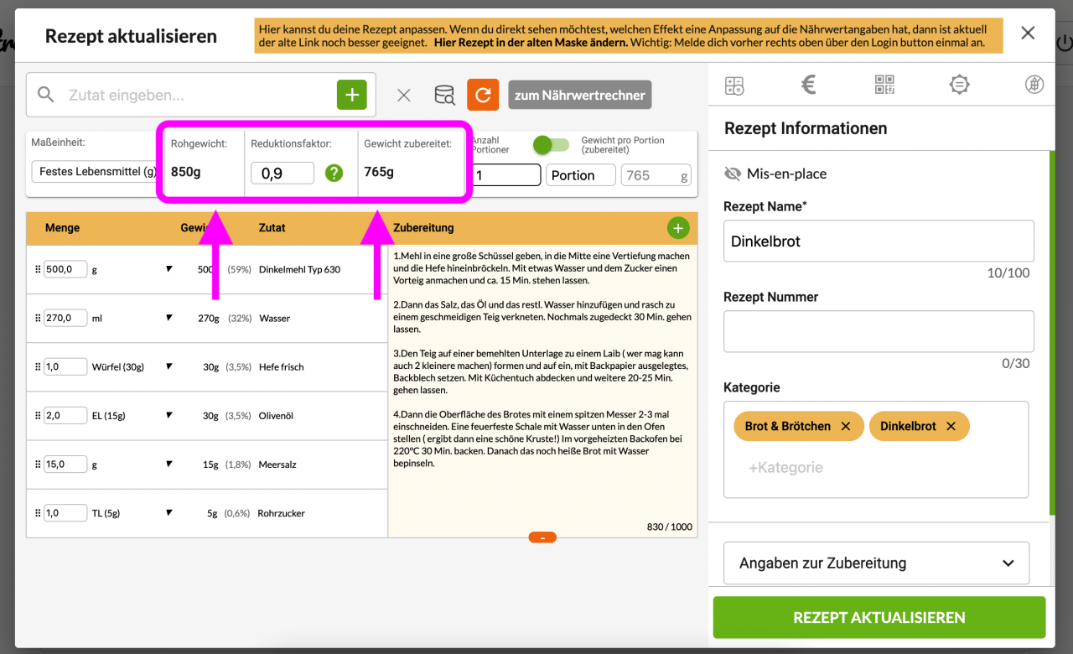Open the QR code tab

(x=884, y=85)
